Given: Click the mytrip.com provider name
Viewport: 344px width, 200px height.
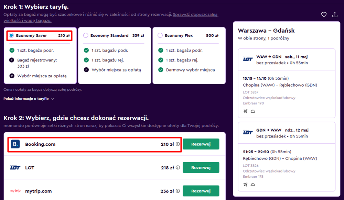Looking at the screenshot, I should pyautogui.click(x=39, y=191).
